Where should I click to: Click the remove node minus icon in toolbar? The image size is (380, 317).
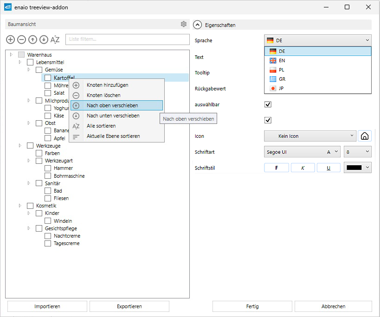21,40
